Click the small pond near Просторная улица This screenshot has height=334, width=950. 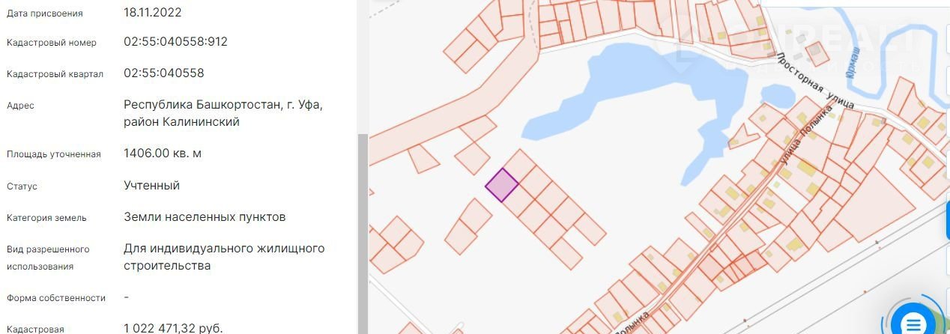pyautogui.click(x=777, y=96)
